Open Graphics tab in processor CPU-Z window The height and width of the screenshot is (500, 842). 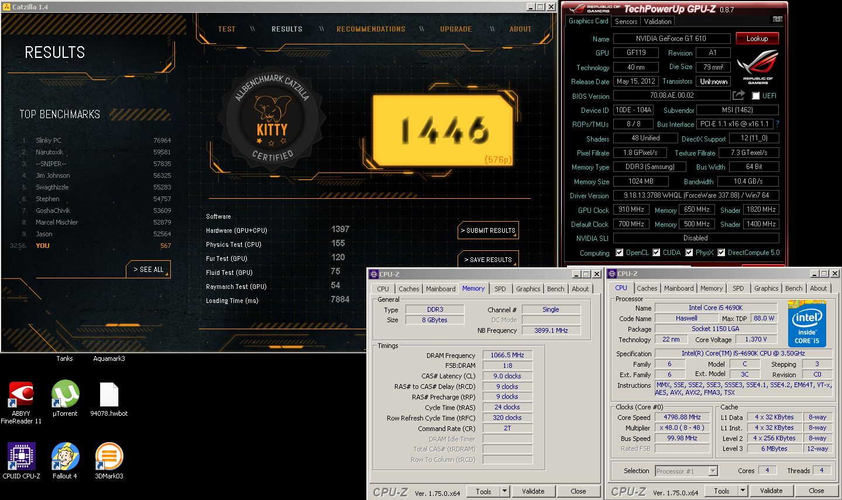[x=766, y=288]
